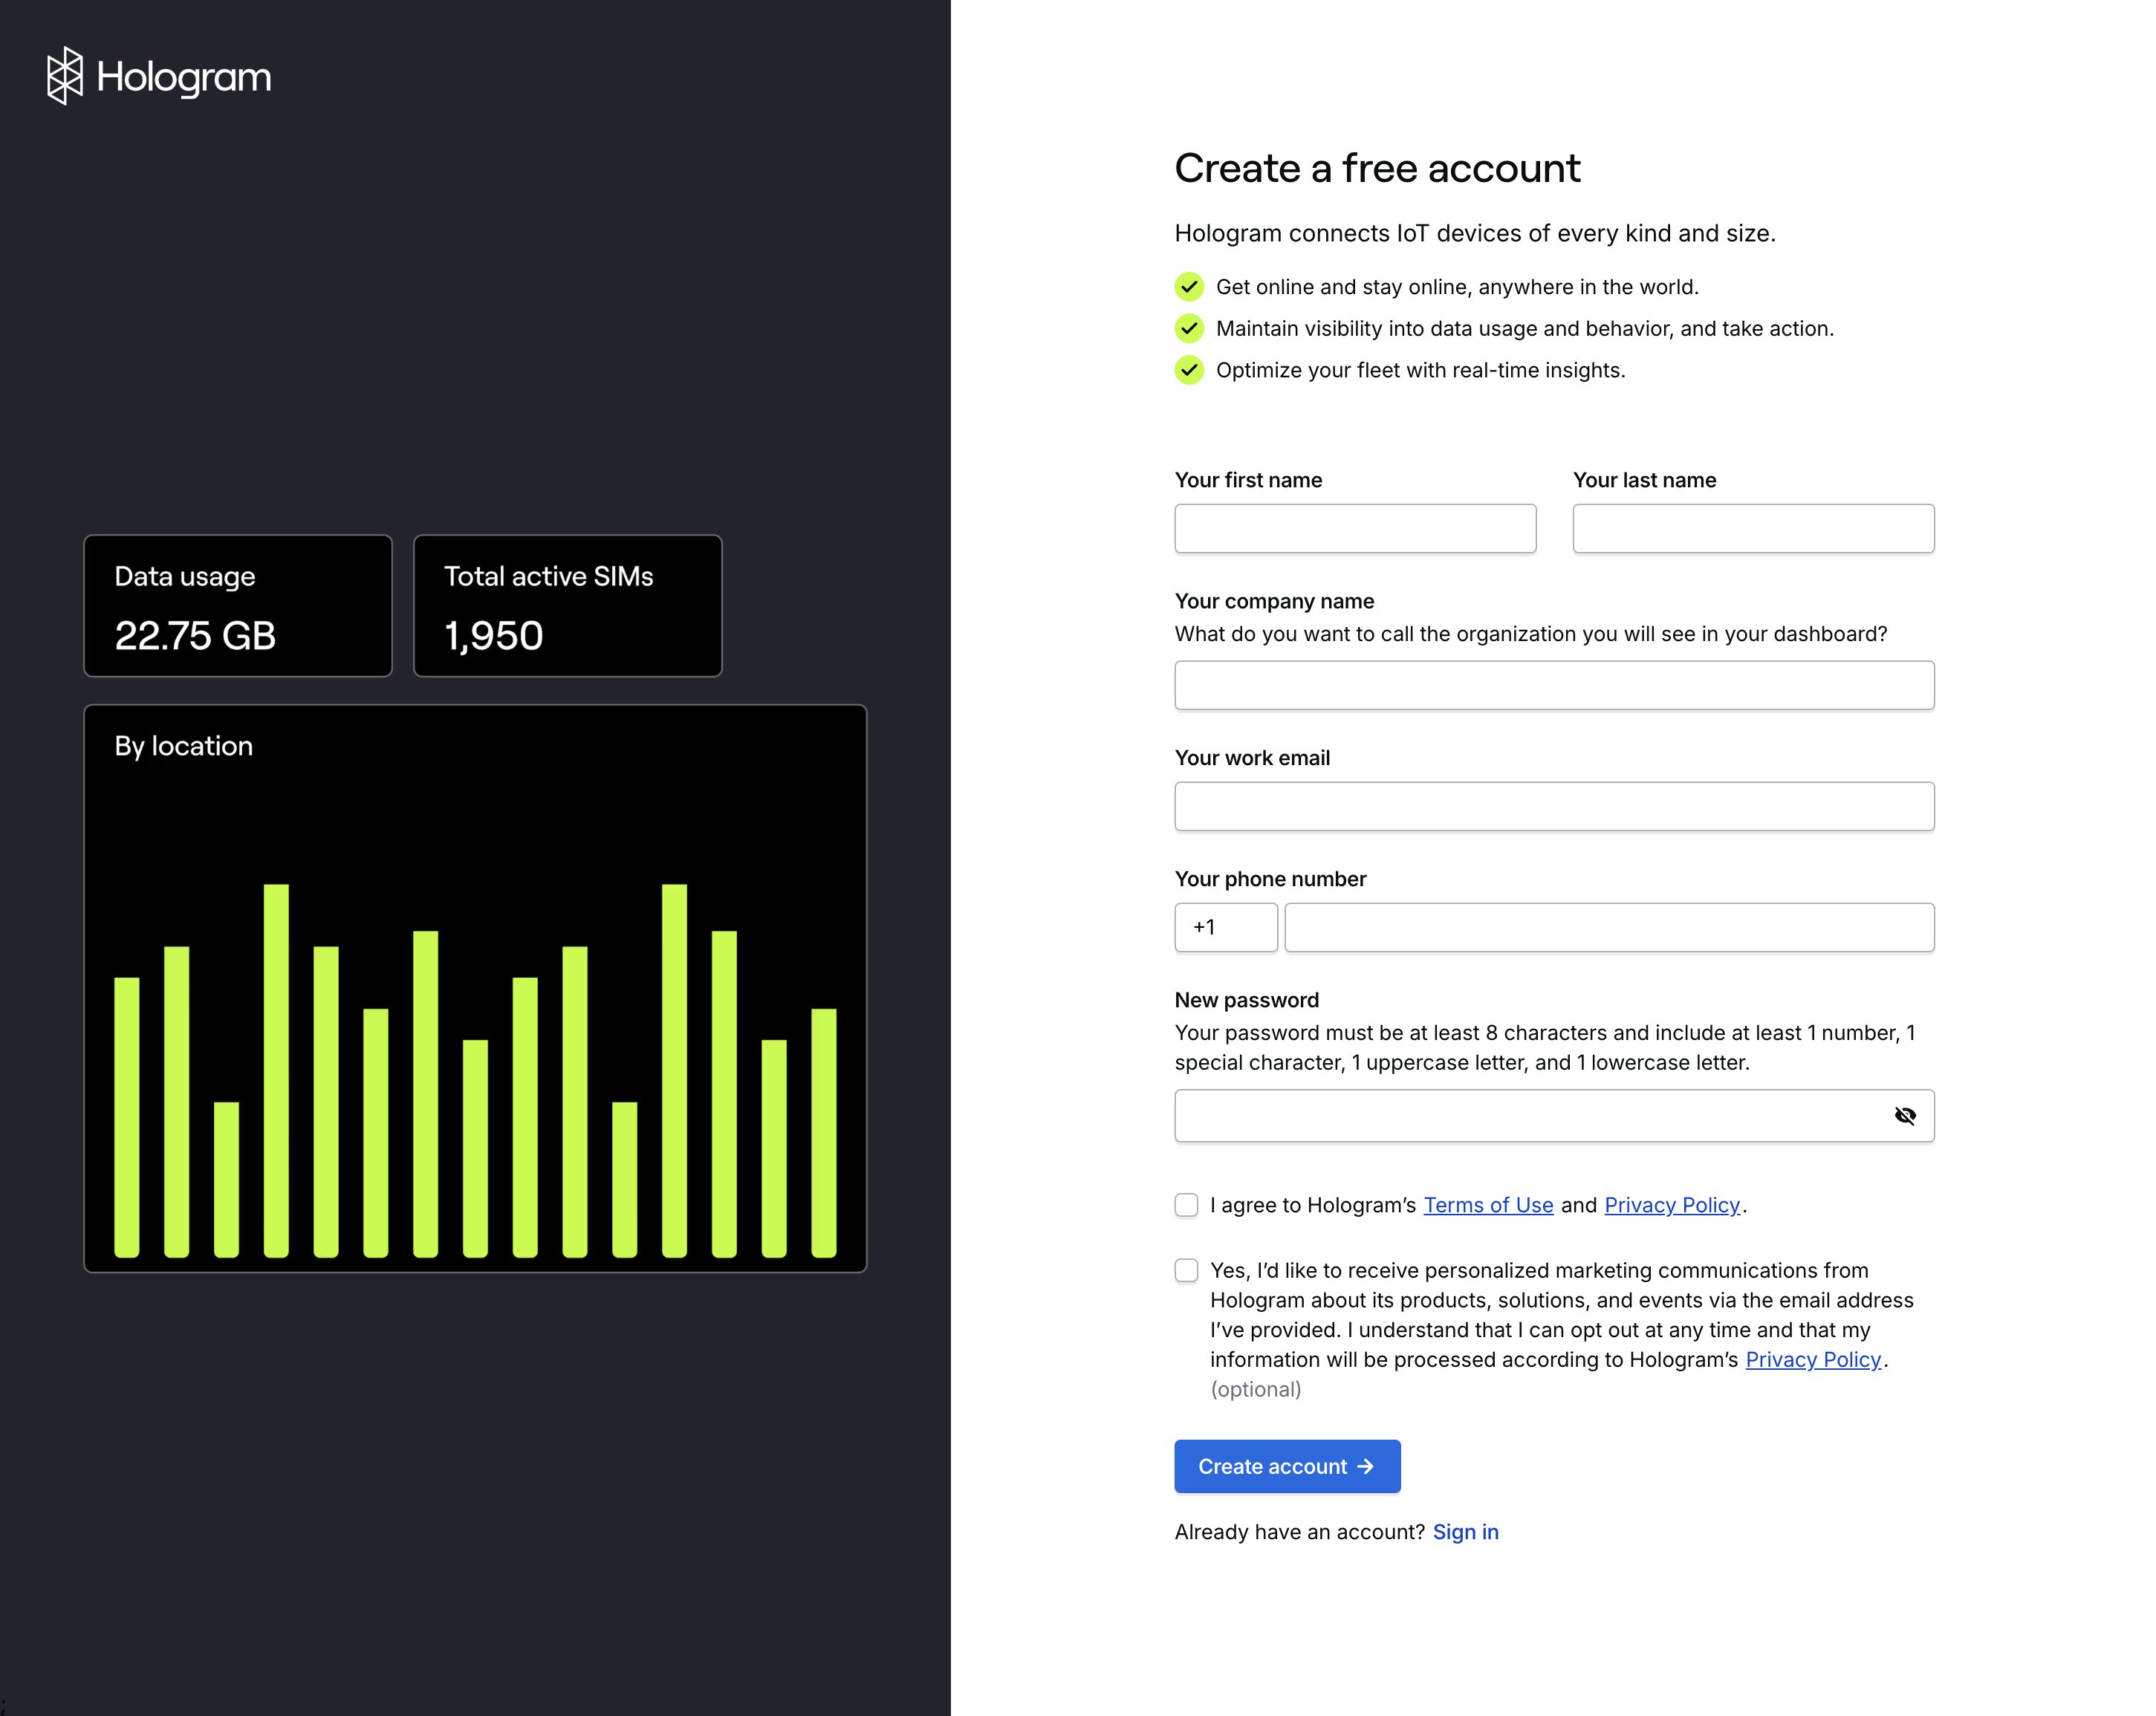Click the Hologram logo
2156x1716 pixels.
[x=159, y=76]
